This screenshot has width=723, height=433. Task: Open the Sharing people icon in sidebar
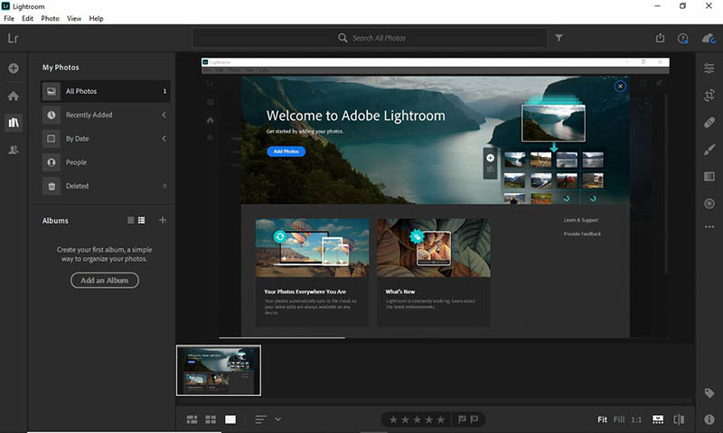[x=14, y=150]
